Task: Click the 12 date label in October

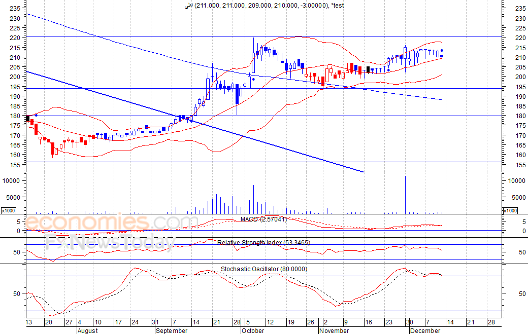Action: coord(270,322)
